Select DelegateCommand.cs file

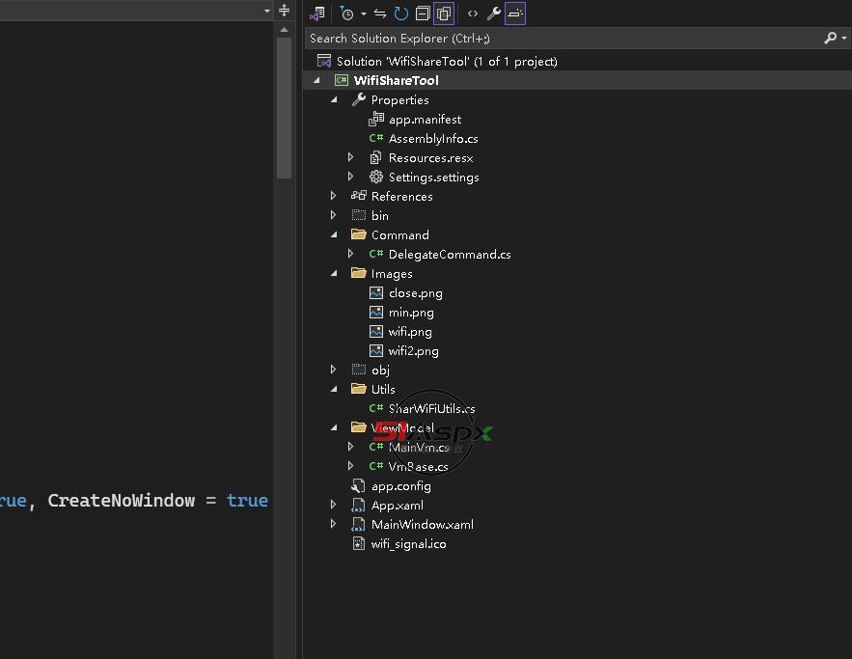click(x=450, y=255)
